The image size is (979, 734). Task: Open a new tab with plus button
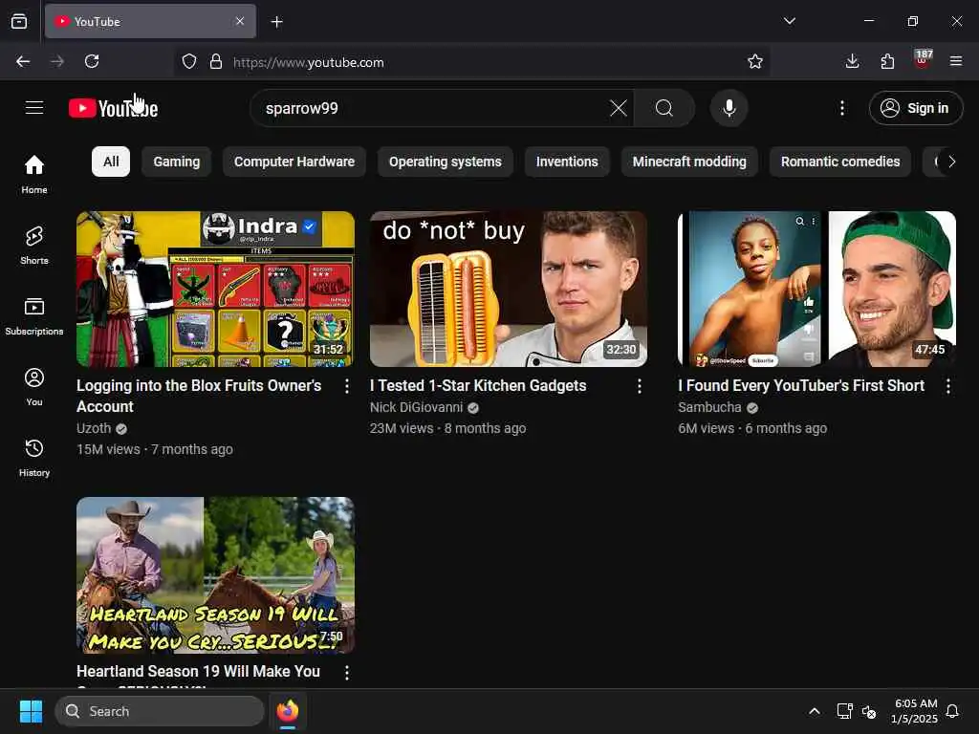click(276, 22)
